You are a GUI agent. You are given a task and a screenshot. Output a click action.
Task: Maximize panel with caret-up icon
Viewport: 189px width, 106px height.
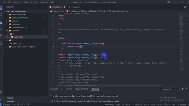(x=186, y=89)
